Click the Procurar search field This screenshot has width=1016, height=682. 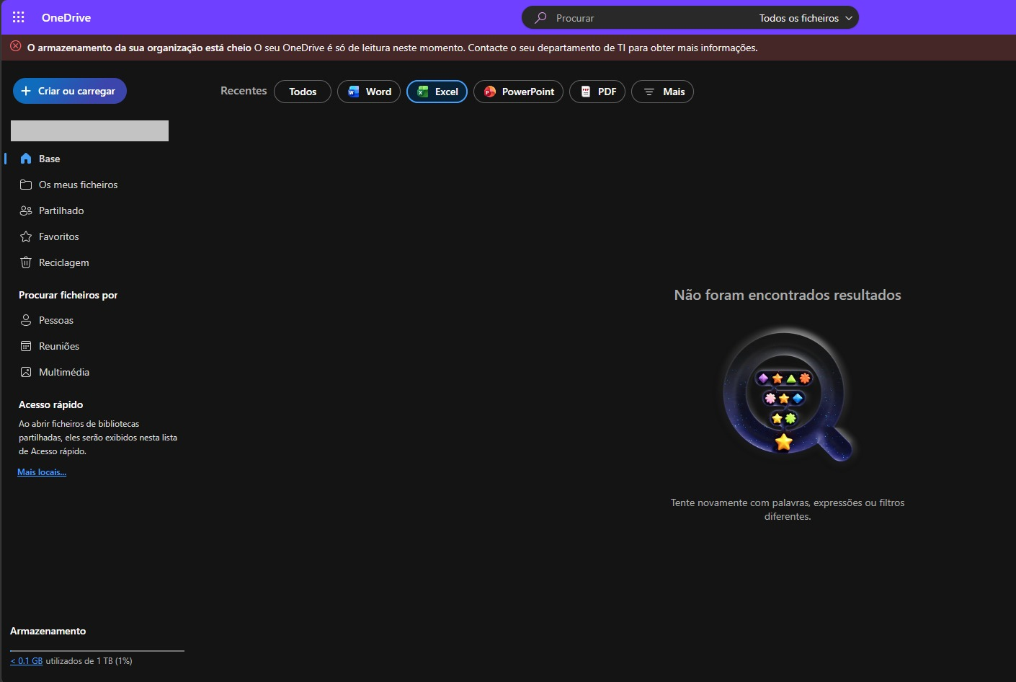pos(641,18)
